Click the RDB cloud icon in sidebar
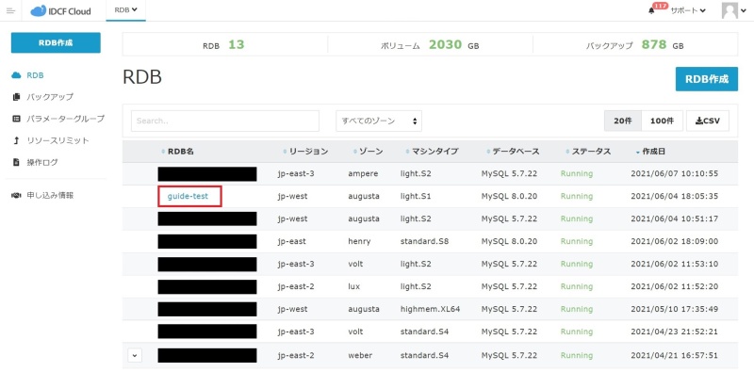The width and height of the screenshot is (754, 372). 16,75
